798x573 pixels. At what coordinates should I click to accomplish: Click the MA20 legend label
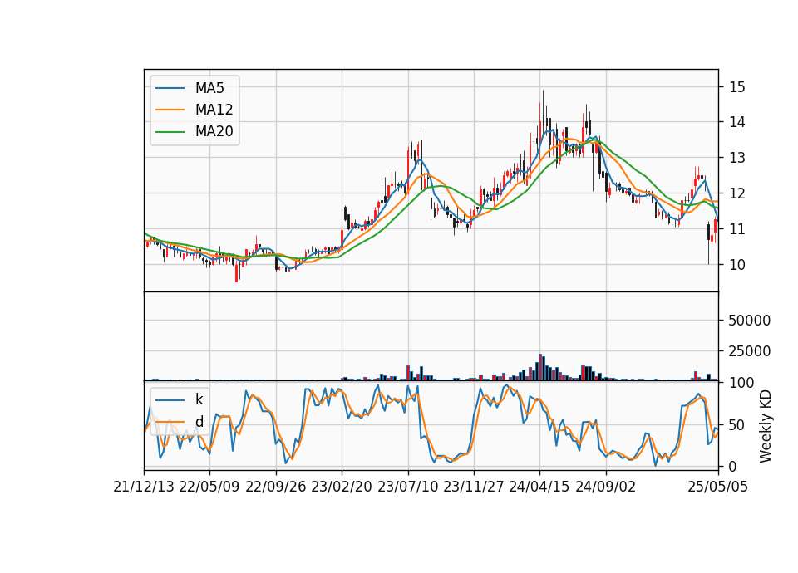coord(214,132)
